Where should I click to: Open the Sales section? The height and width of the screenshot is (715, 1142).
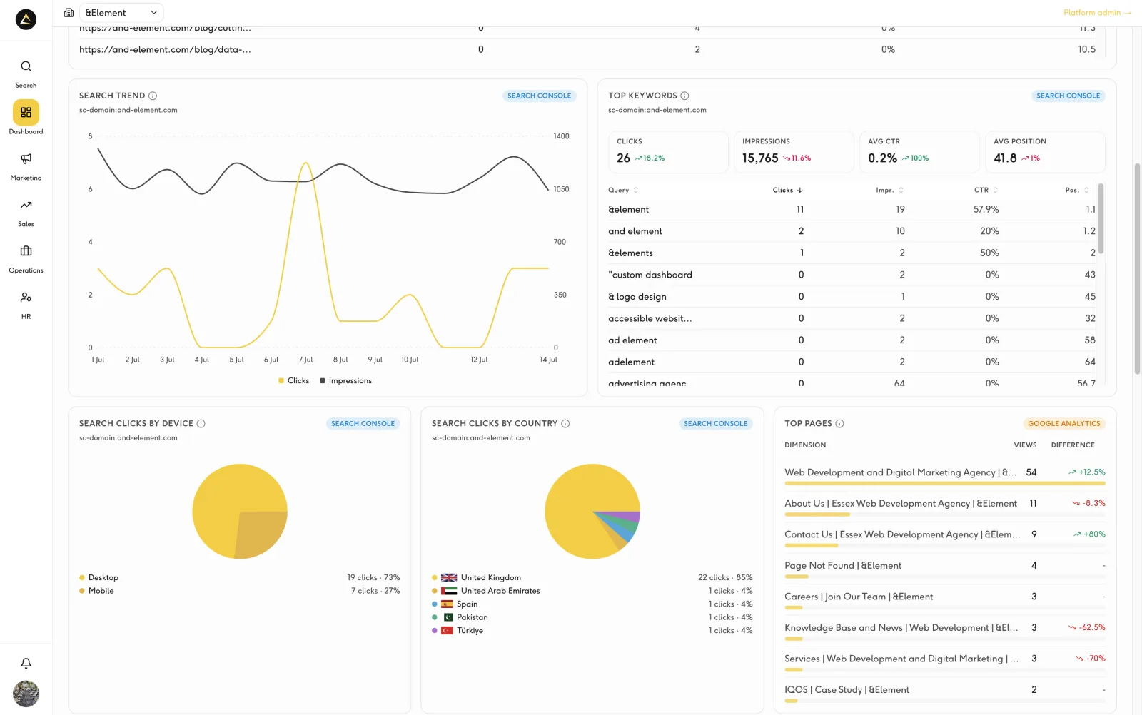(26, 213)
